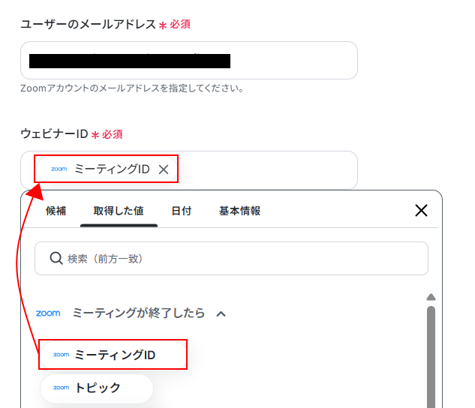Click the zoom icon on the ミーティングID option
Screen dimensions: 475x408
click(62, 355)
